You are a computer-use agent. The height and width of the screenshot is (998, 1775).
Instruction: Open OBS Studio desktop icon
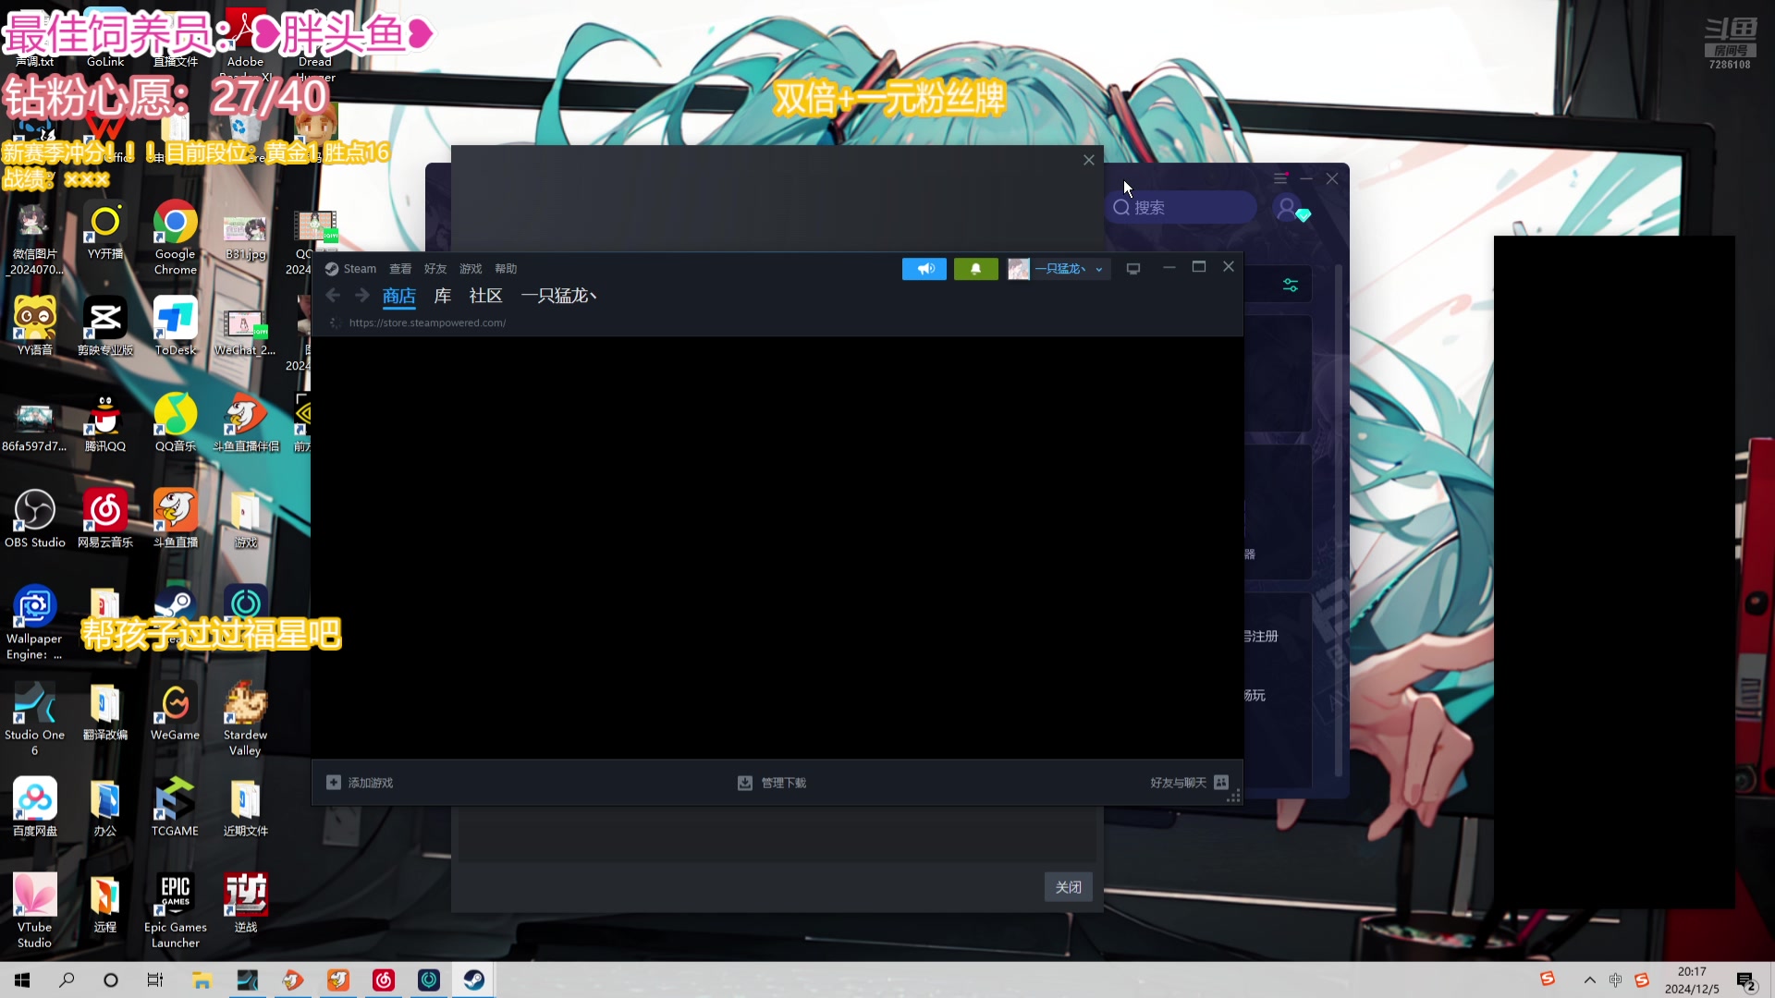pyautogui.click(x=35, y=519)
